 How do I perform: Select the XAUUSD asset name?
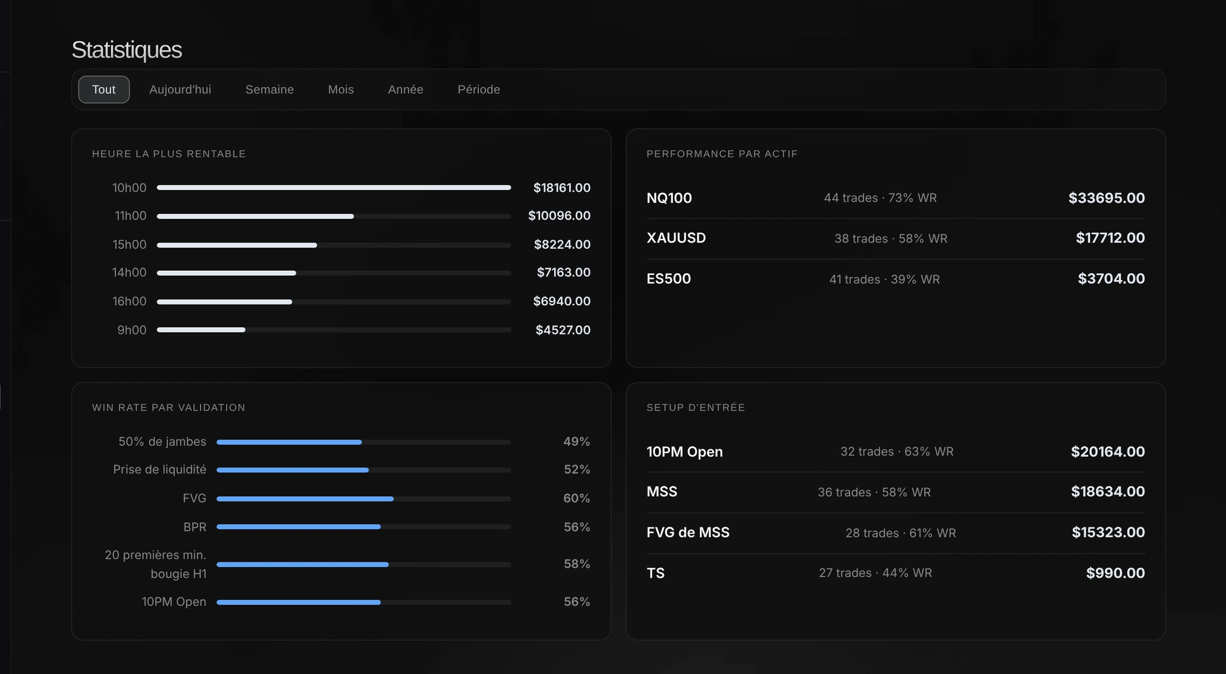676,238
